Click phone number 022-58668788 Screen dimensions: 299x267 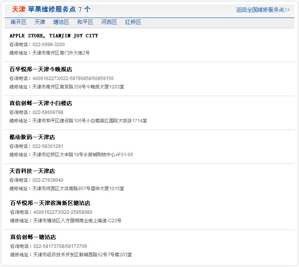[48, 112]
